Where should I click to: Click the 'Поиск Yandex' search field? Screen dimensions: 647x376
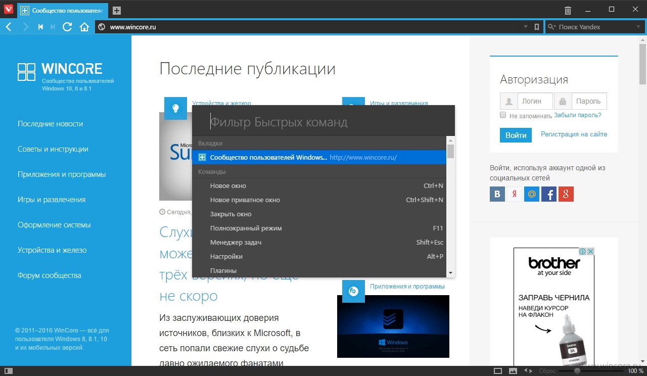pyautogui.click(x=595, y=27)
